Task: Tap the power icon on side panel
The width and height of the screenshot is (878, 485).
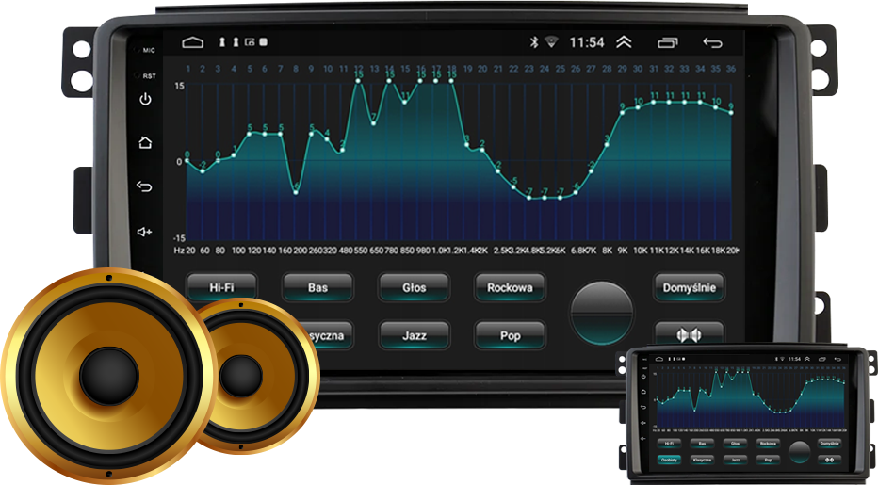Action: [145, 99]
